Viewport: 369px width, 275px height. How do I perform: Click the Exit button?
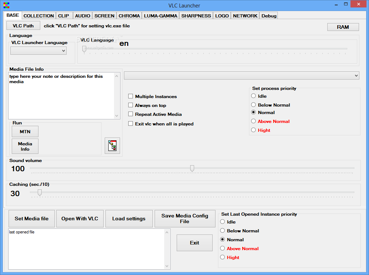[194, 243]
